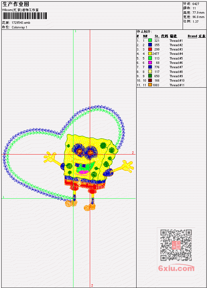This screenshot has width=207, height=288.
Task: Select the 'Thread #4' label
Action: (176, 54)
